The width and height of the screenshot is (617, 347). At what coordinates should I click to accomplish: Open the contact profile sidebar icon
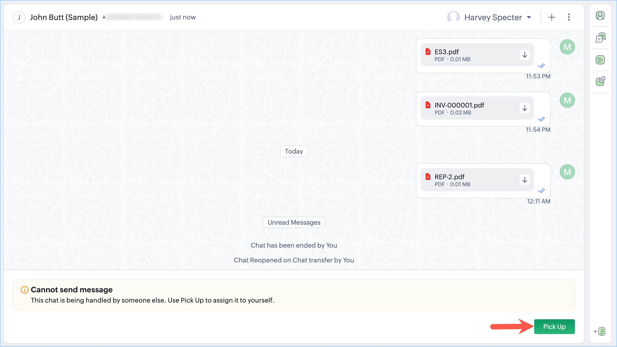[x=600, y=16]
